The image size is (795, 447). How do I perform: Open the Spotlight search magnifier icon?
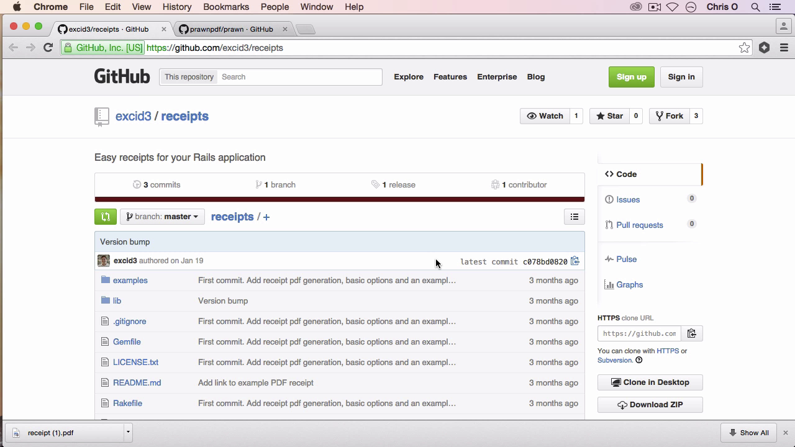pyautogui.click(x=755, y=7)
